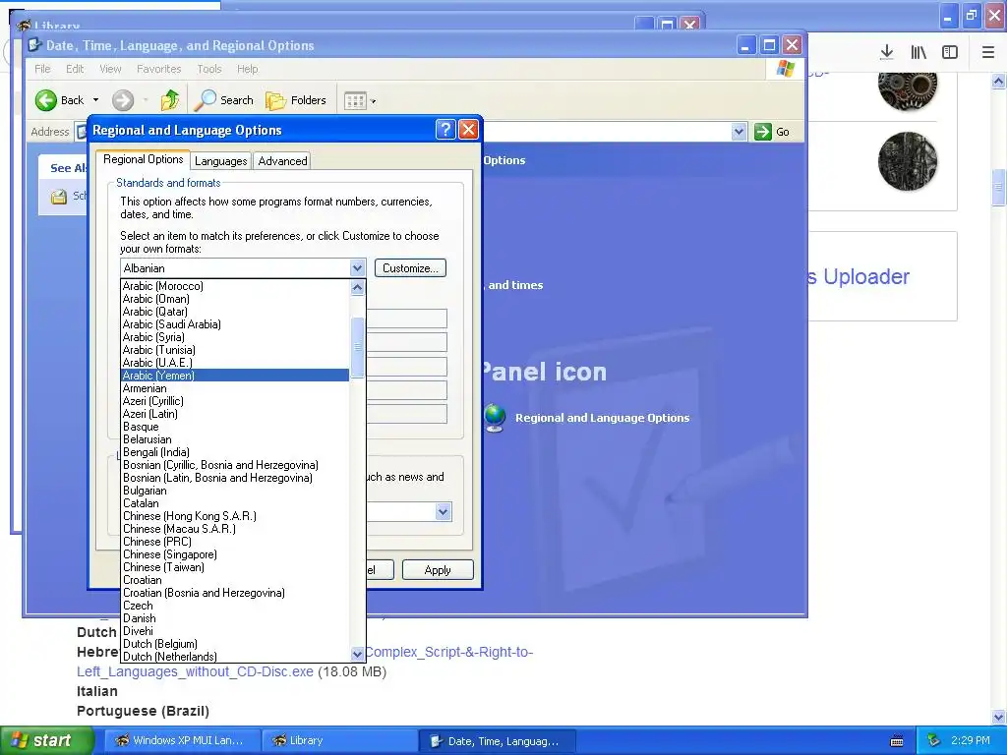Click Firefox downloads arrow icon
The image size is (1007, 755).
point(887,52)
